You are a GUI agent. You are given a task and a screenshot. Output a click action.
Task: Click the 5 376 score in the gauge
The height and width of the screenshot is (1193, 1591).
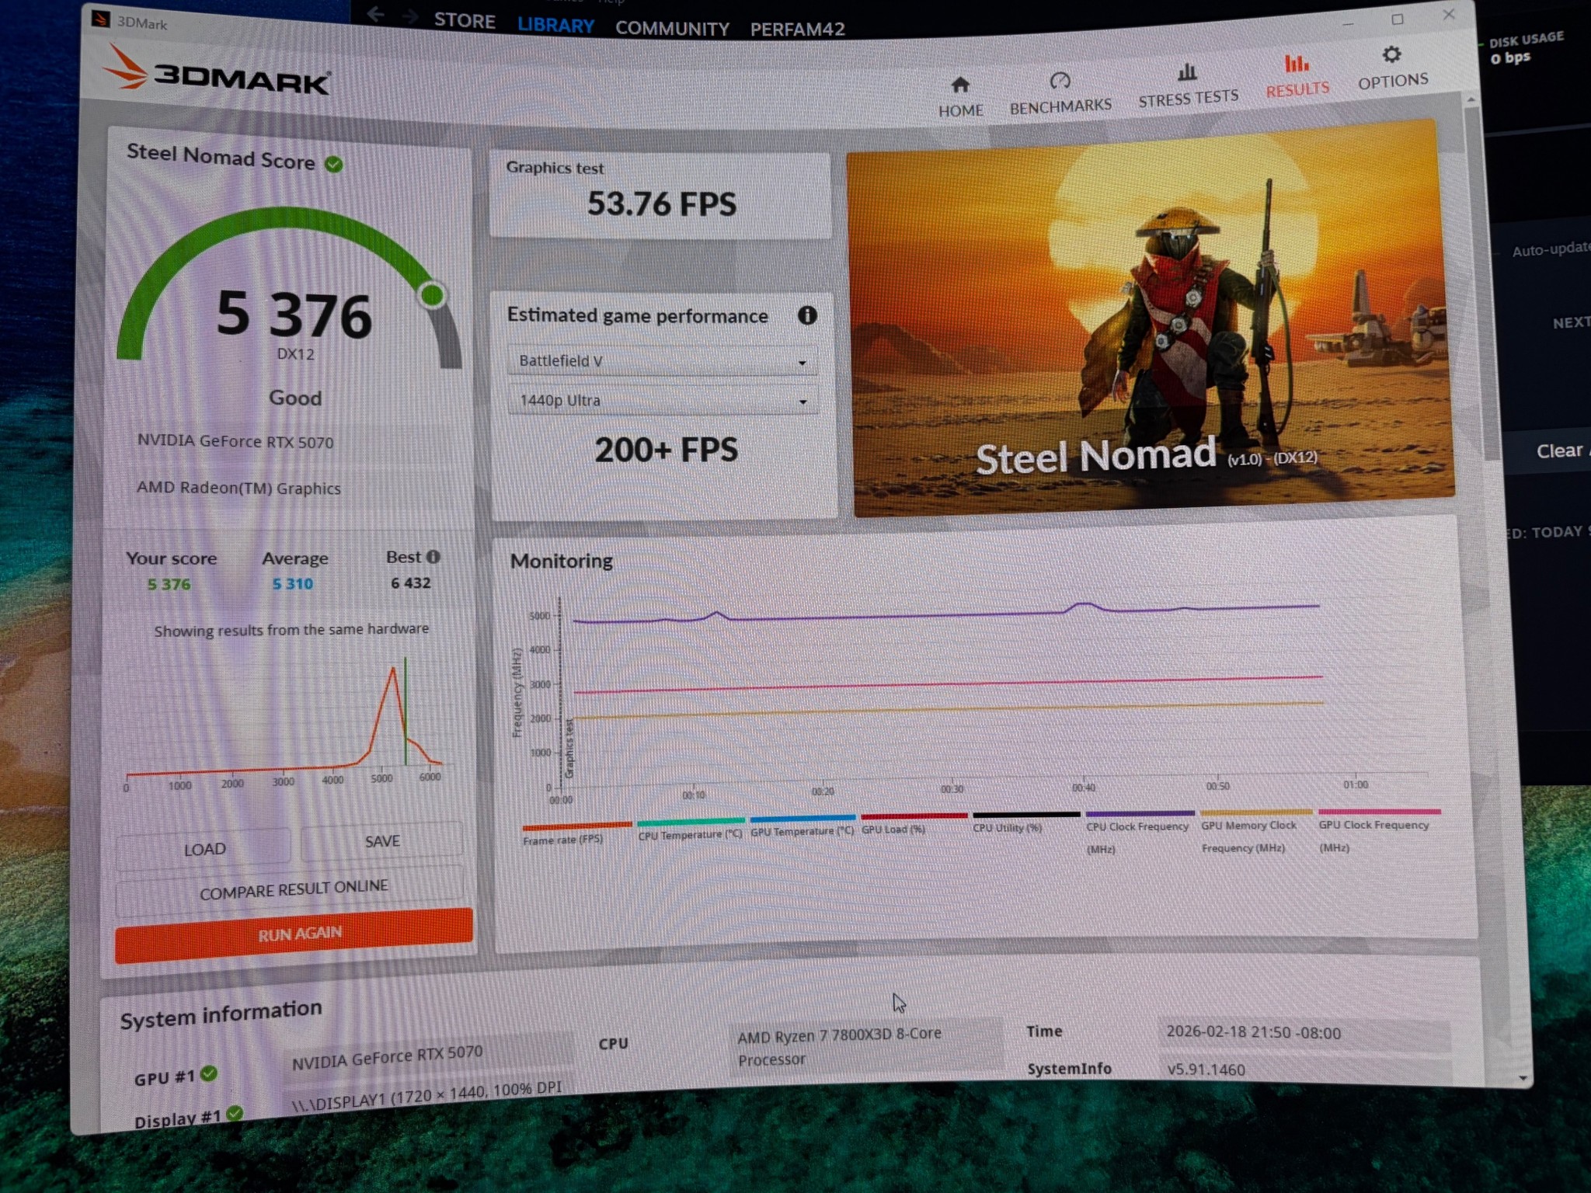coord(294,314)
